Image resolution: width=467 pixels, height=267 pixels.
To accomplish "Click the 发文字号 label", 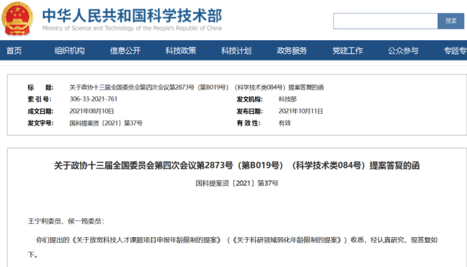I will [41, 123].
